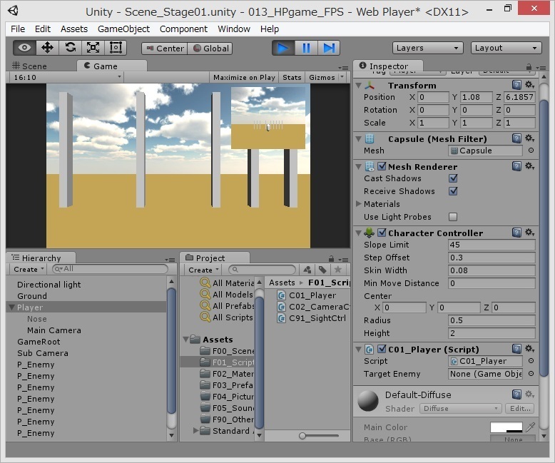Select the Rotate tool
555x463 pixels.
[70, 48]
